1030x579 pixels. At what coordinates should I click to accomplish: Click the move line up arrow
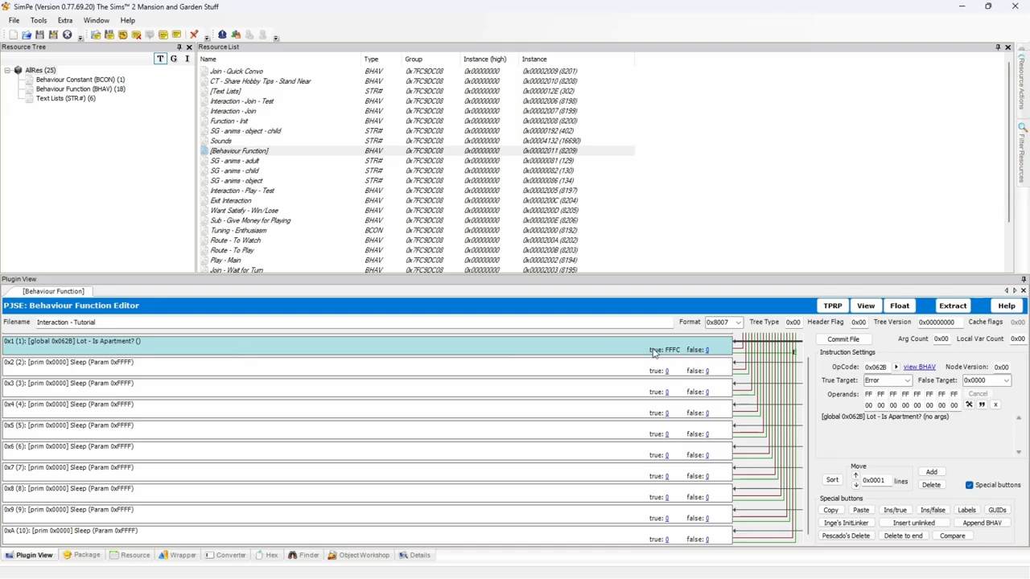[x=856, y=475]
